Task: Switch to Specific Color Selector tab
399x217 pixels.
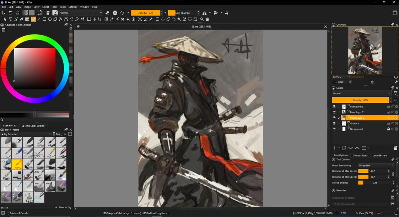Action: point(34,126)
